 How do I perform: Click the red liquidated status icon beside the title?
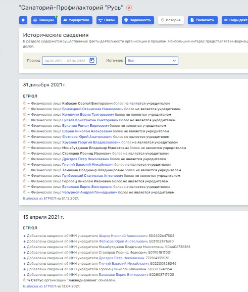point(129,8)
